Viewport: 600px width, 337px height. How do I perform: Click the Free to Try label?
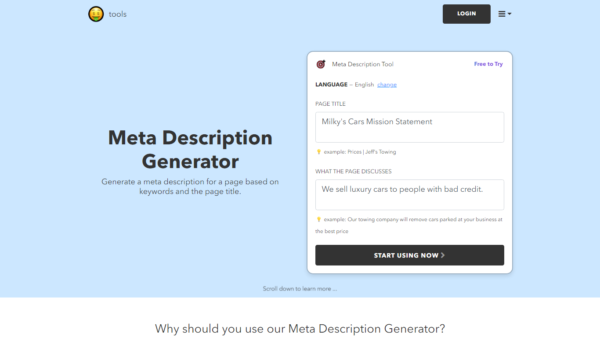tap(488, 64)
